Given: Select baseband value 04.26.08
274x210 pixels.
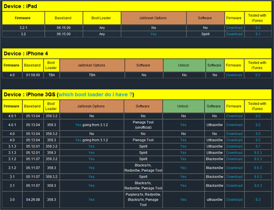Looking at the screenshot, I should (x=33, y=200).
